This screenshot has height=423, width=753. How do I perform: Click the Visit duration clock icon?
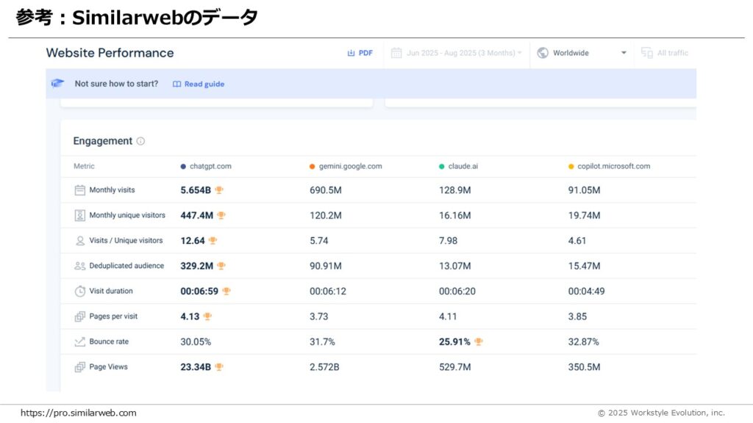[x=80, y=291]
